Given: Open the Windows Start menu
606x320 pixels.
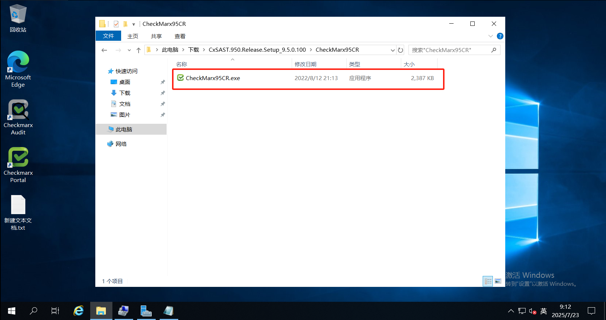Looking at the screenshot, I should coord(11,311).
